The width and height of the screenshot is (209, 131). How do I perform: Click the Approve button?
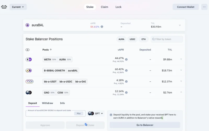tap(45, 125)
